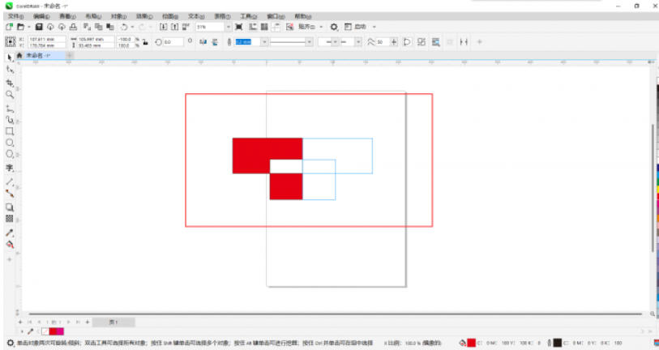659x350 pixels.
Task: Select the Zoom magnifier tool
Action: 10,95
